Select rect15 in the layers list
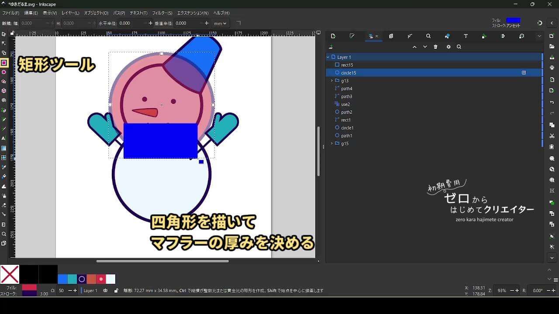Viewport: 559px width, 314px height. point(347,65)
